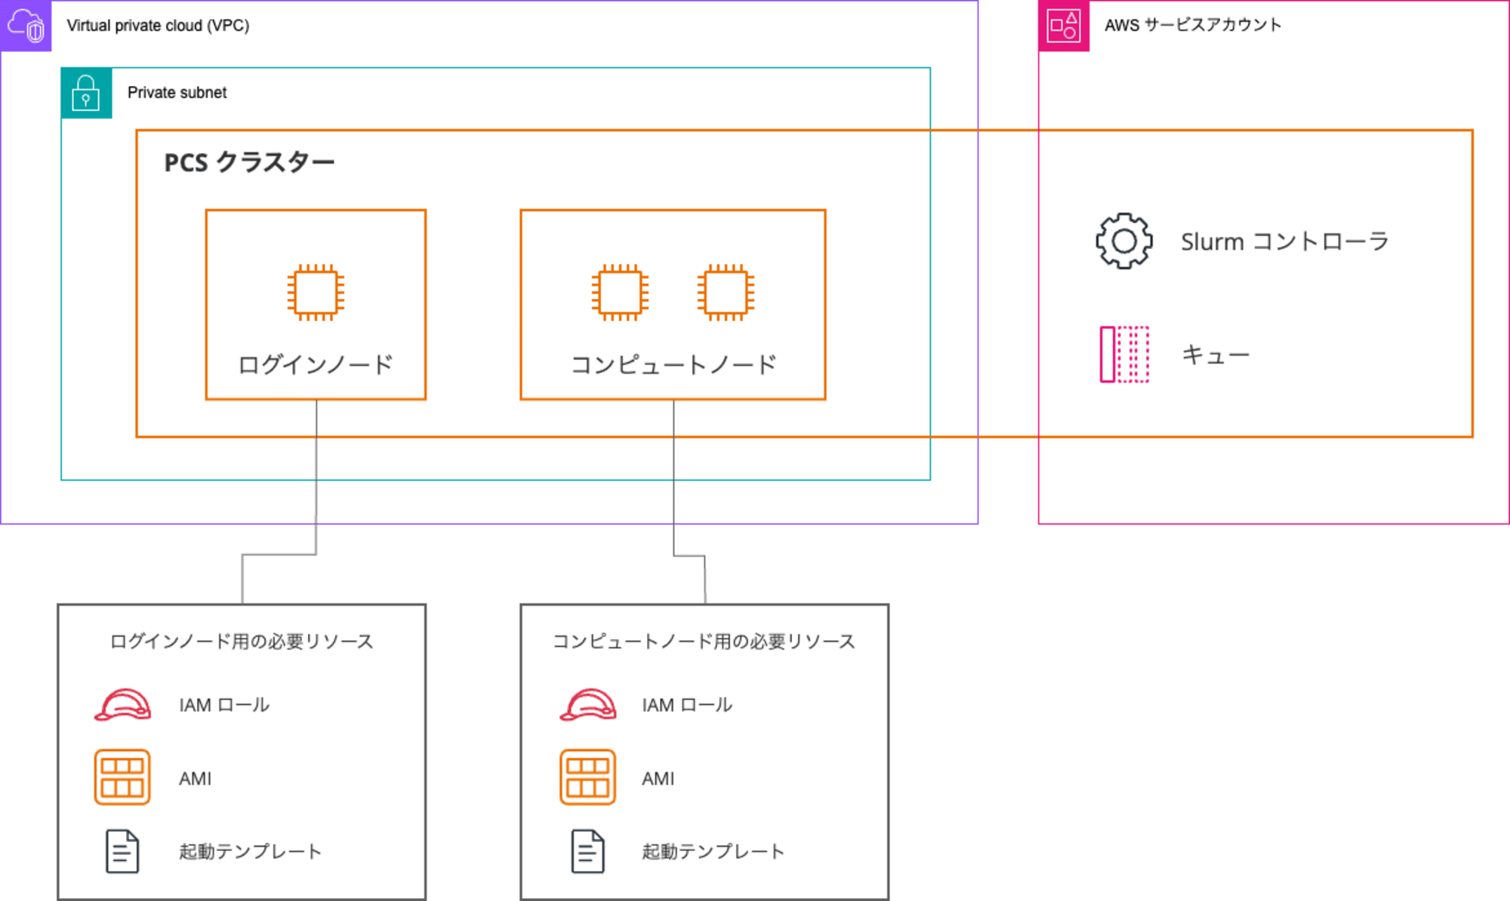
Task: Click the 'Virtual private cloud (VPC)' label
Action: (158, 26)
